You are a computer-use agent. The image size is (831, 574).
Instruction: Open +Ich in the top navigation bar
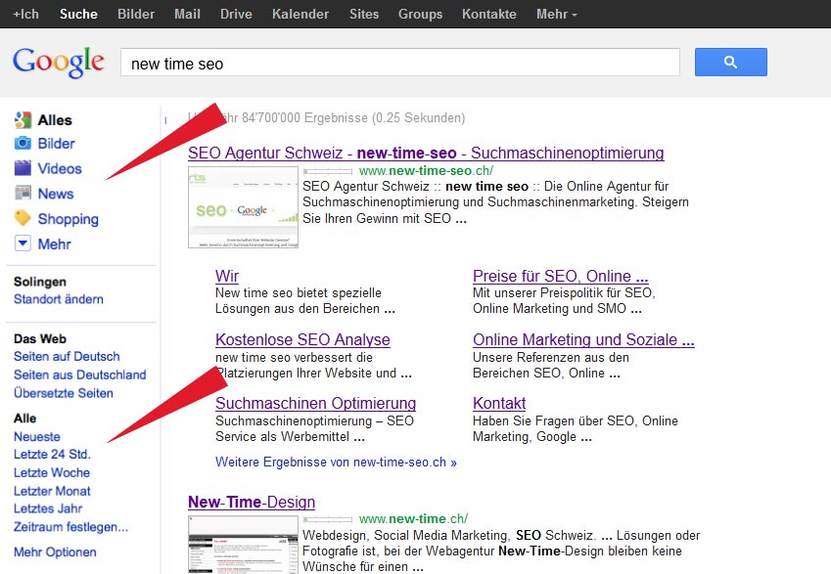click(25, 14)
